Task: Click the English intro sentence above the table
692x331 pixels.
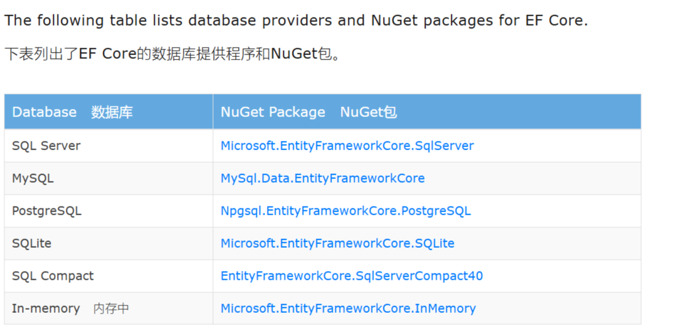Action: (x=296, y=20)
